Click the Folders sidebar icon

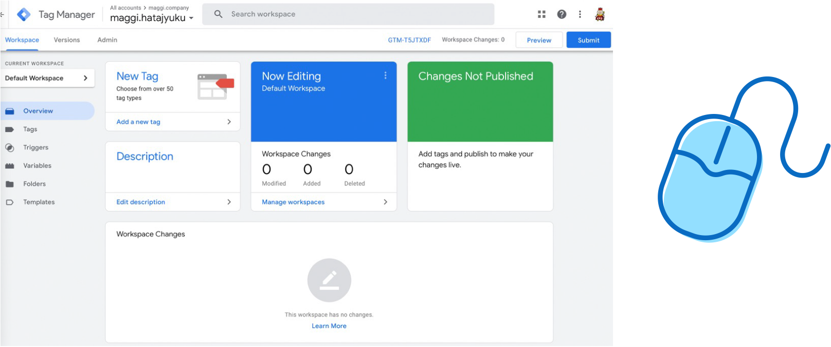pos(10,184)
